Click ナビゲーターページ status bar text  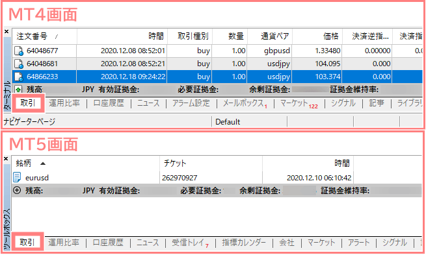pos(30,122)
